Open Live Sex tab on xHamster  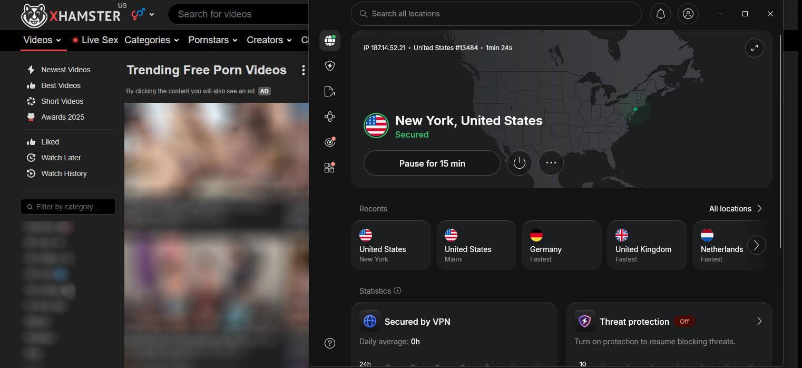95,40
